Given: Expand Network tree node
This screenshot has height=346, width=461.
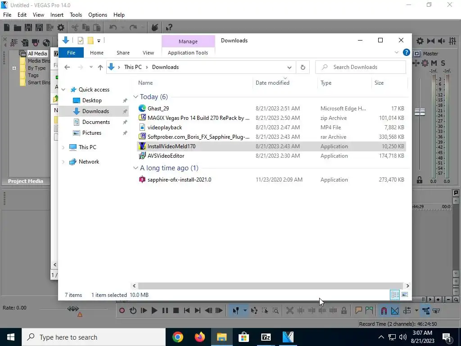Looking at the screenshot, I should [63, 162].
